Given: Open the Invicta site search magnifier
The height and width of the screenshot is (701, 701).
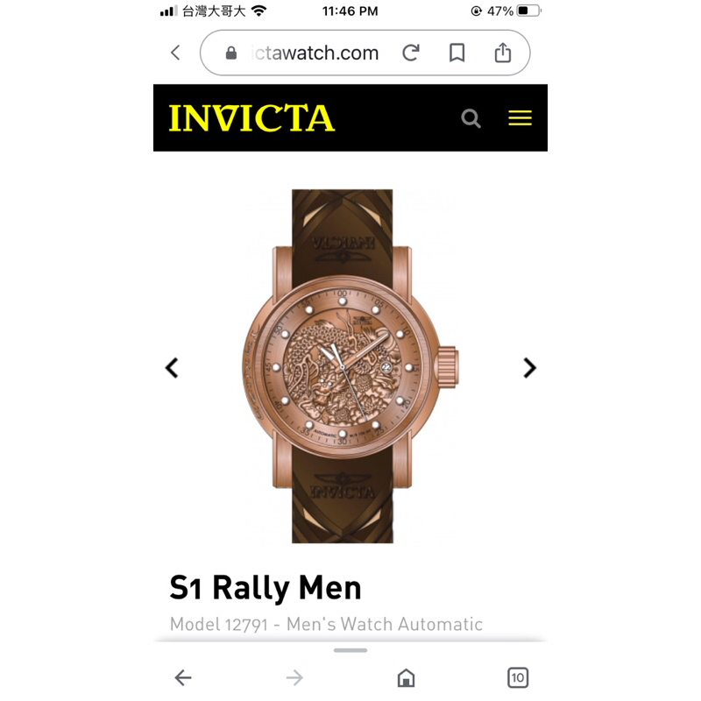Looking at the screenshot, I should pyautogui.click(x=471, y=118).
